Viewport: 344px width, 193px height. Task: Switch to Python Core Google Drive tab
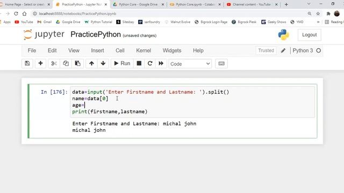tap(138, 4)
